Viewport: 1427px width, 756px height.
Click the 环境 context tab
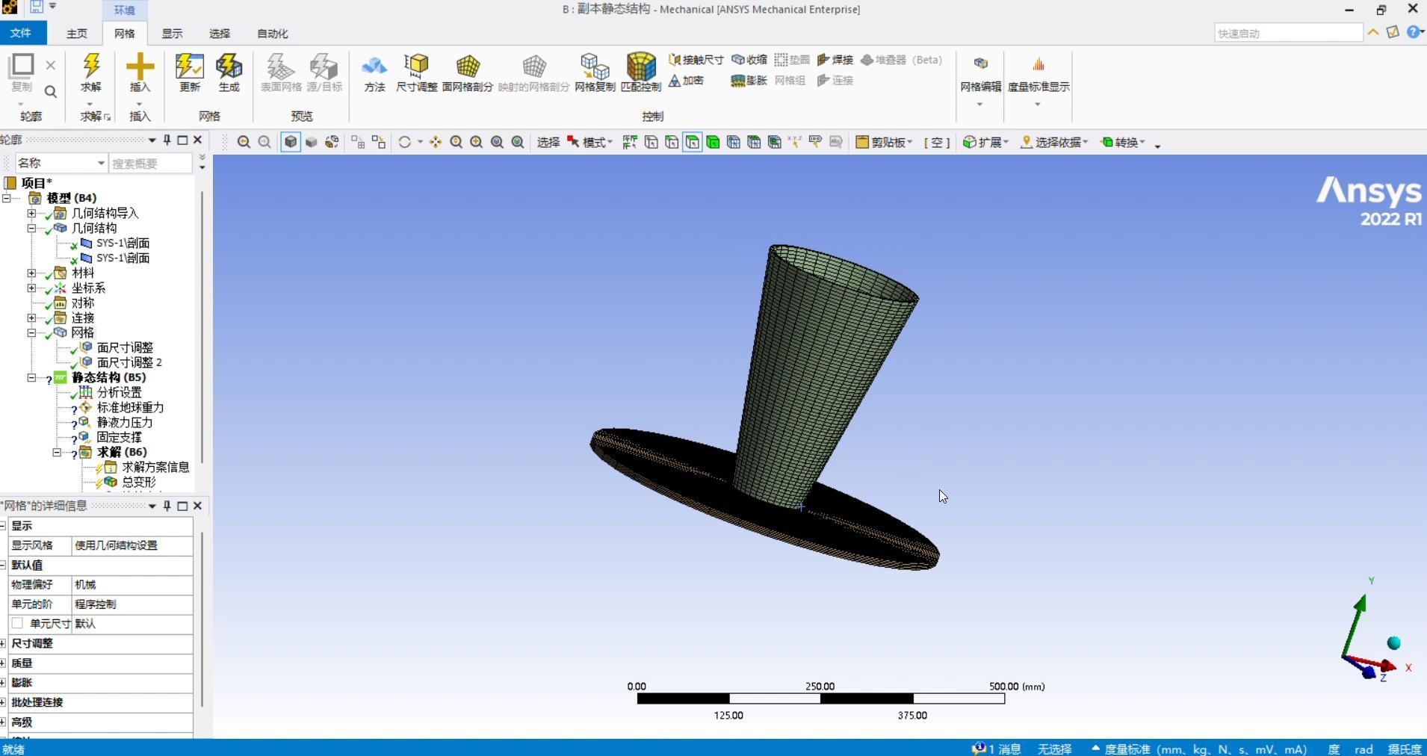click(x=125, y=10)
